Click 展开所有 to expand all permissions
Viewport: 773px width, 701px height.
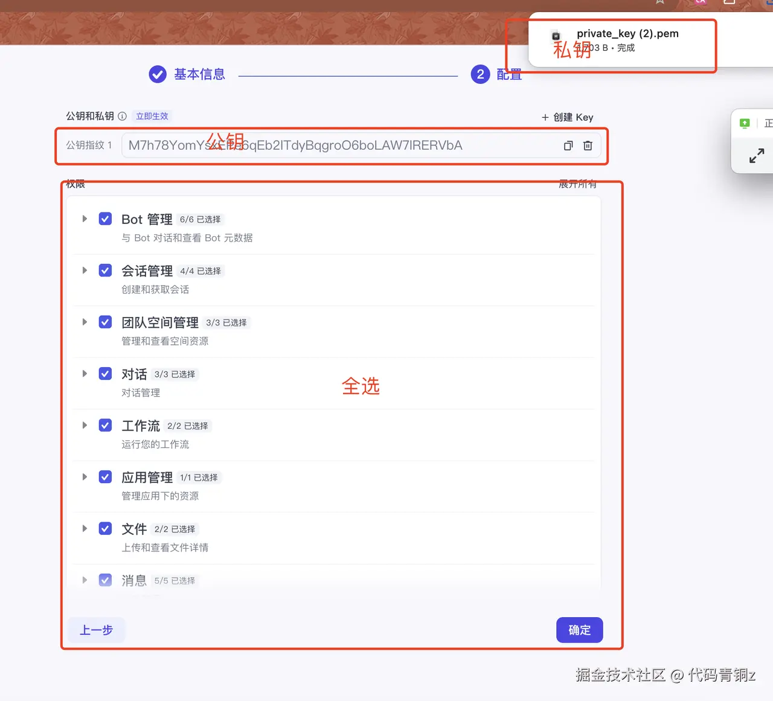pos(577,184)
